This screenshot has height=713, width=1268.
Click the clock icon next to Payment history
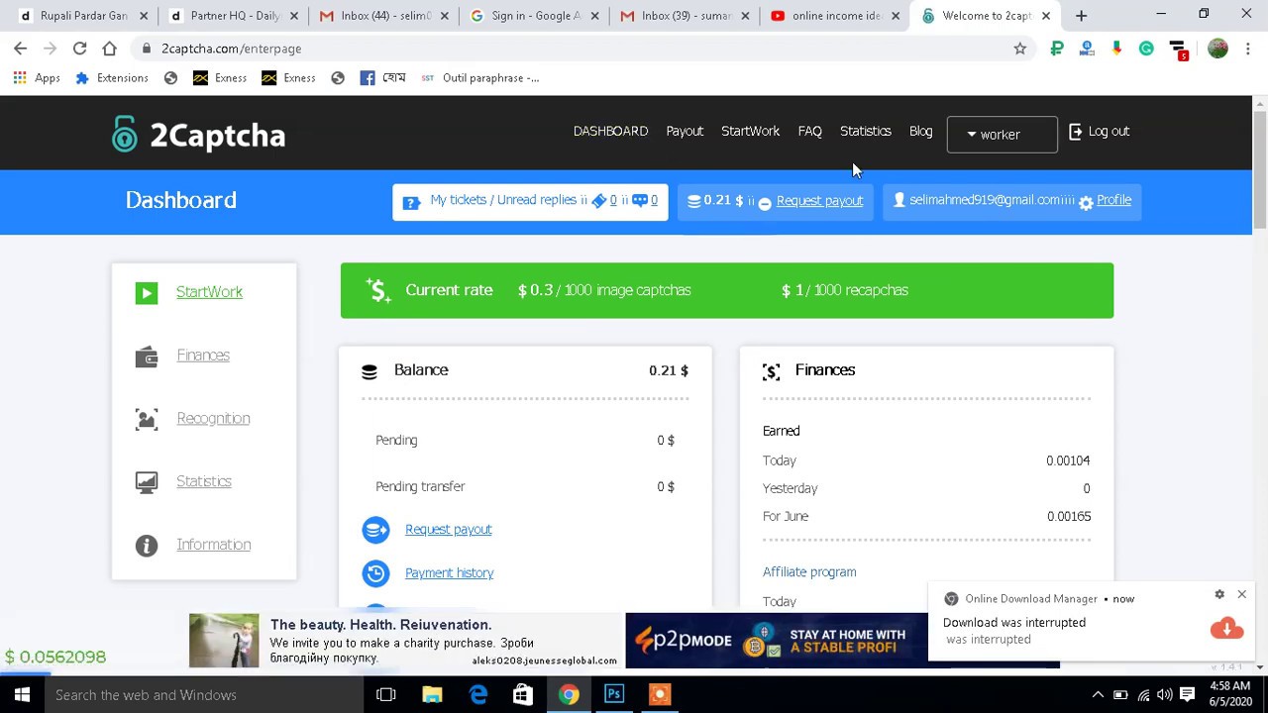pyautogui.click(x=375, y=573)
